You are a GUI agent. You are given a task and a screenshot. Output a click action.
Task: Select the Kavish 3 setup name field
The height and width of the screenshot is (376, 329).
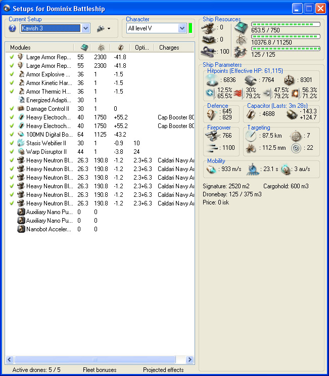click(x=51, y=28)
